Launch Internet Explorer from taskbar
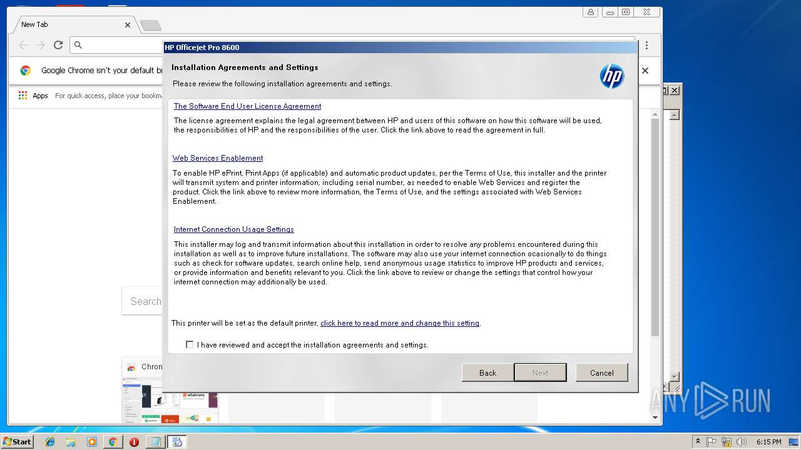The height and width of the screenshot is (450, 801). (x=50, y=442)
